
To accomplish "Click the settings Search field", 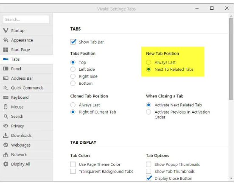I will tap(26, 20).
